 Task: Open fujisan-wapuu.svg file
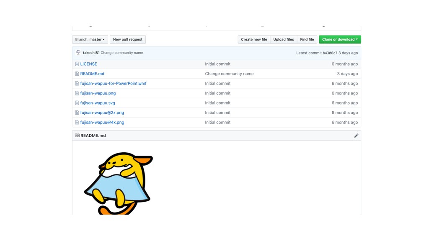click(x=98, y=103)
